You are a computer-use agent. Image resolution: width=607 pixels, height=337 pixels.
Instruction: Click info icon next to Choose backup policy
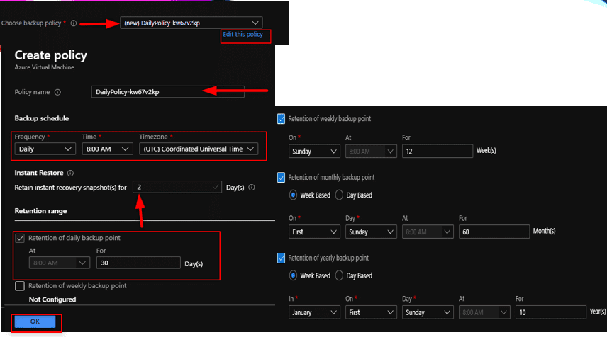coord(74,23)
